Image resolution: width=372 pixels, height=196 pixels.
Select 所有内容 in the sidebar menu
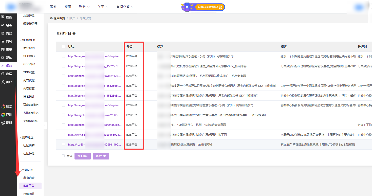pos(29,178)
